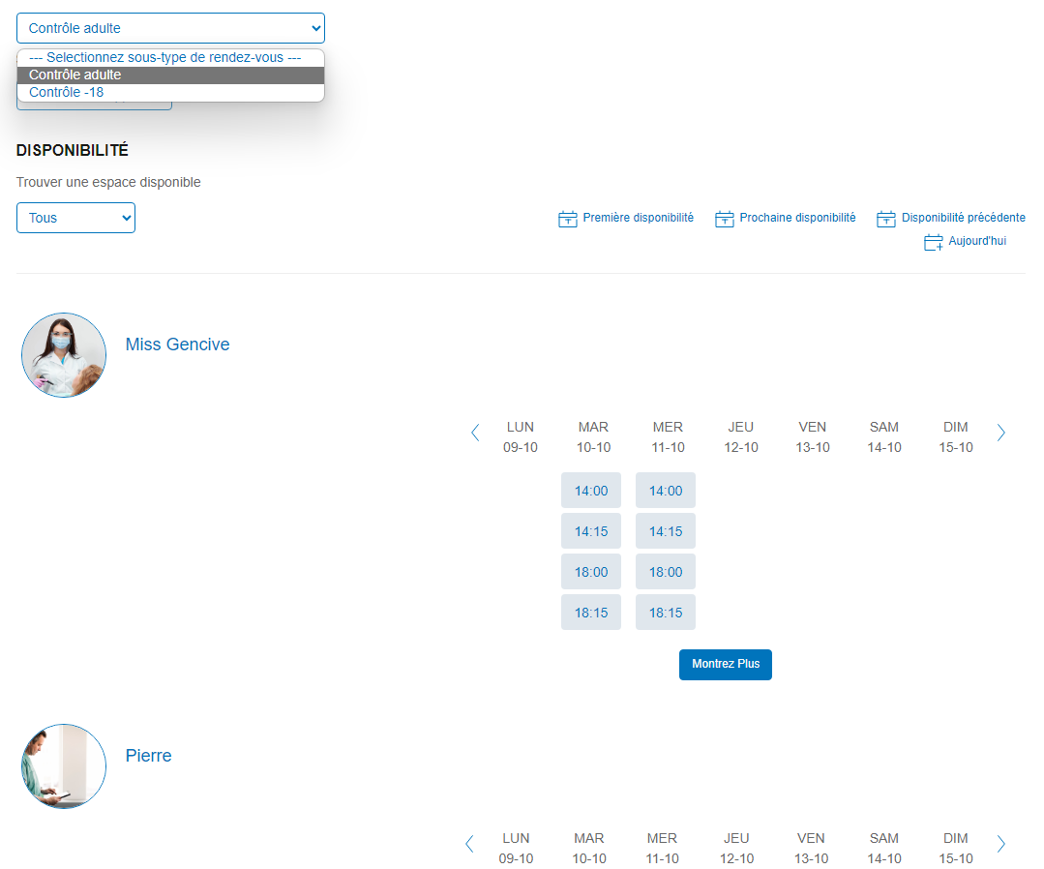Click Pierre's profile photo

tap(64, 766)
